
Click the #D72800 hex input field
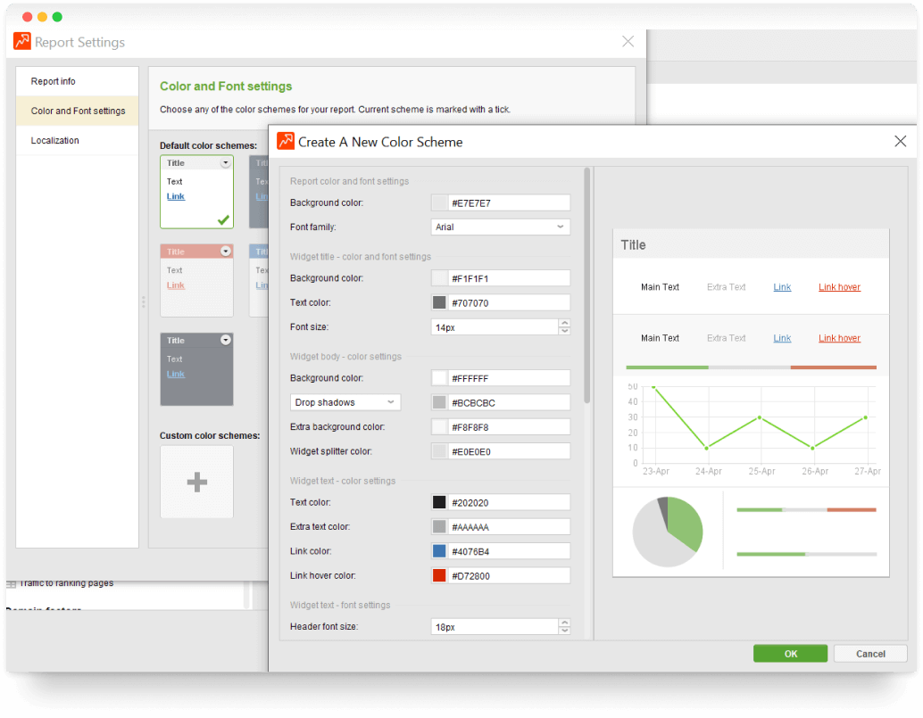509,575
